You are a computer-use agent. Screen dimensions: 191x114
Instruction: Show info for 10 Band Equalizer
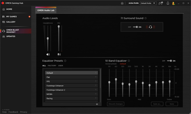[x=129, y=61]
